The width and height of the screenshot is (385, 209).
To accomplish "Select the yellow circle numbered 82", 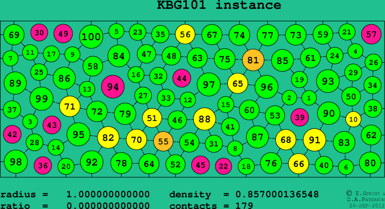I will tap(108, 137).
